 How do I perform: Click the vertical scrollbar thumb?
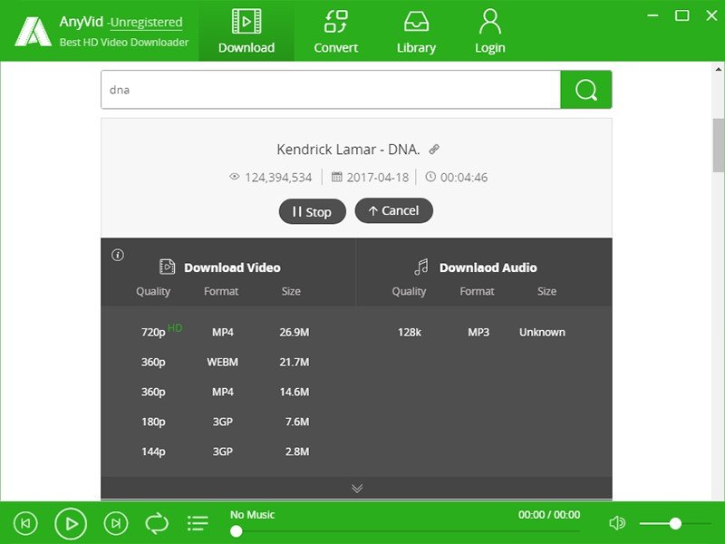(x=719, y=145)
